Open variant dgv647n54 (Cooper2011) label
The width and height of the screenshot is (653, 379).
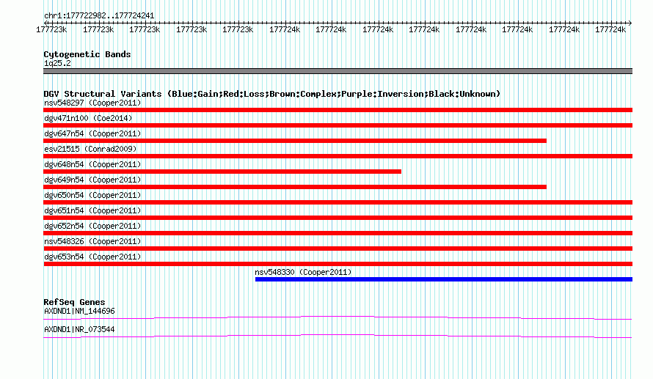point(92,133)
